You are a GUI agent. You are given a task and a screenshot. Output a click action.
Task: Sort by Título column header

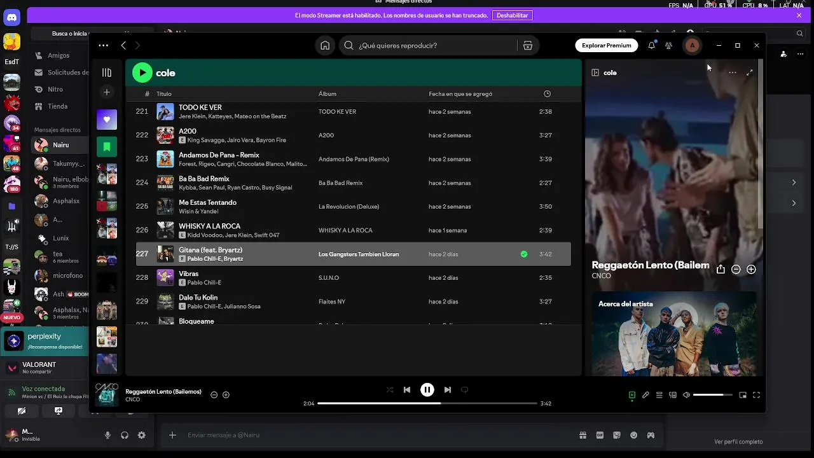(164, 94)
